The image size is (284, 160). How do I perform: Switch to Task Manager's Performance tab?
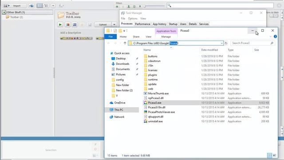coord(142,24)
